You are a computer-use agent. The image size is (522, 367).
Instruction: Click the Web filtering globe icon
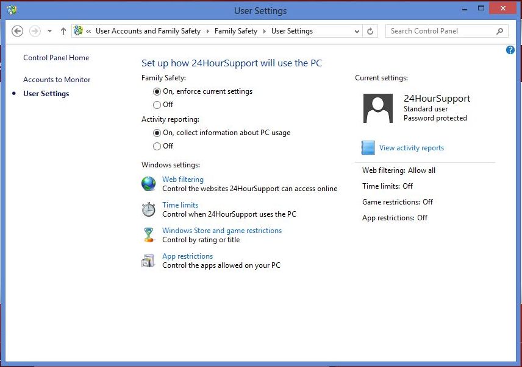coord(148,184)
